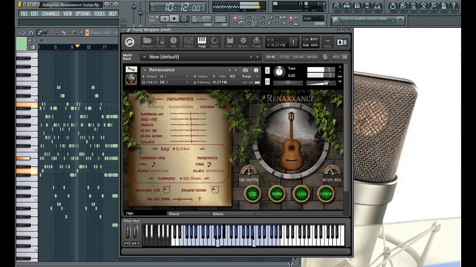Viewport: 476px width, 267px height.
Task: Switch to the Effects tab
Action: [233, 214]
